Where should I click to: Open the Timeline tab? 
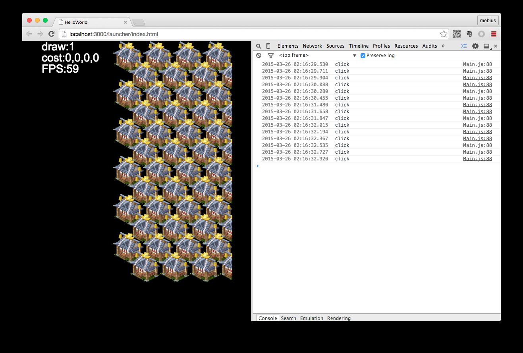point(359,46)
